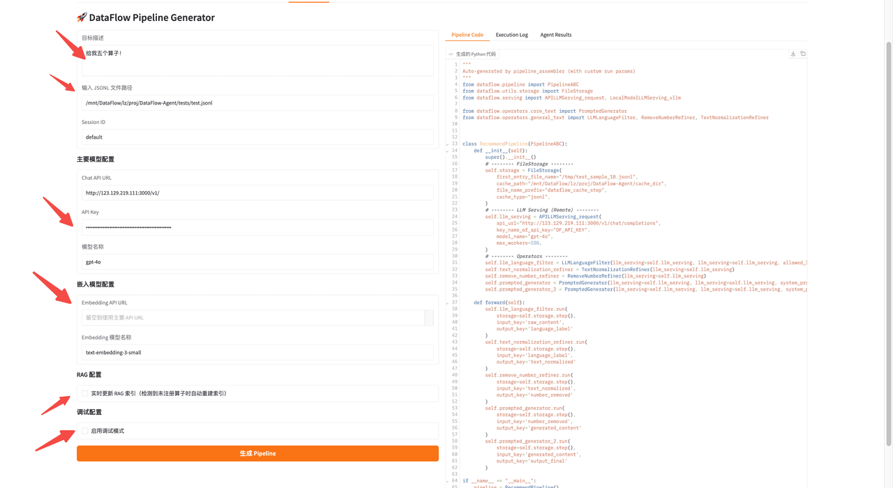Click the cache_type="jsonl" code line

pyautogui.click(x=524, y=197)
